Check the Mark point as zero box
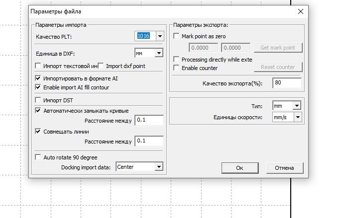 tap(176, 36)
